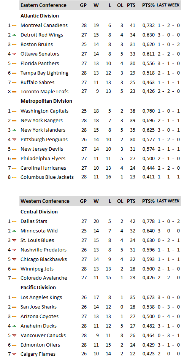This screenshot has width=187, height=358.
Task: Click red down arrow beside Vancouver Canucks
Action: (14, 336)
